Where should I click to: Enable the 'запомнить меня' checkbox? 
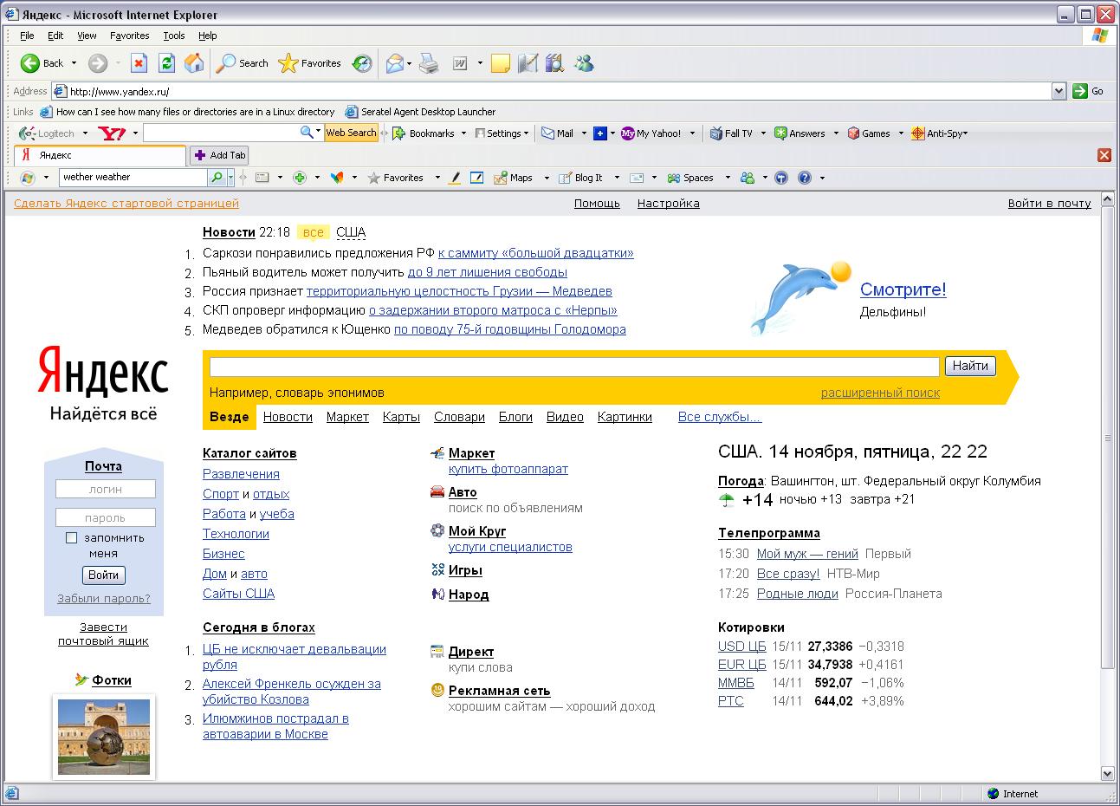tap(72, 538)
